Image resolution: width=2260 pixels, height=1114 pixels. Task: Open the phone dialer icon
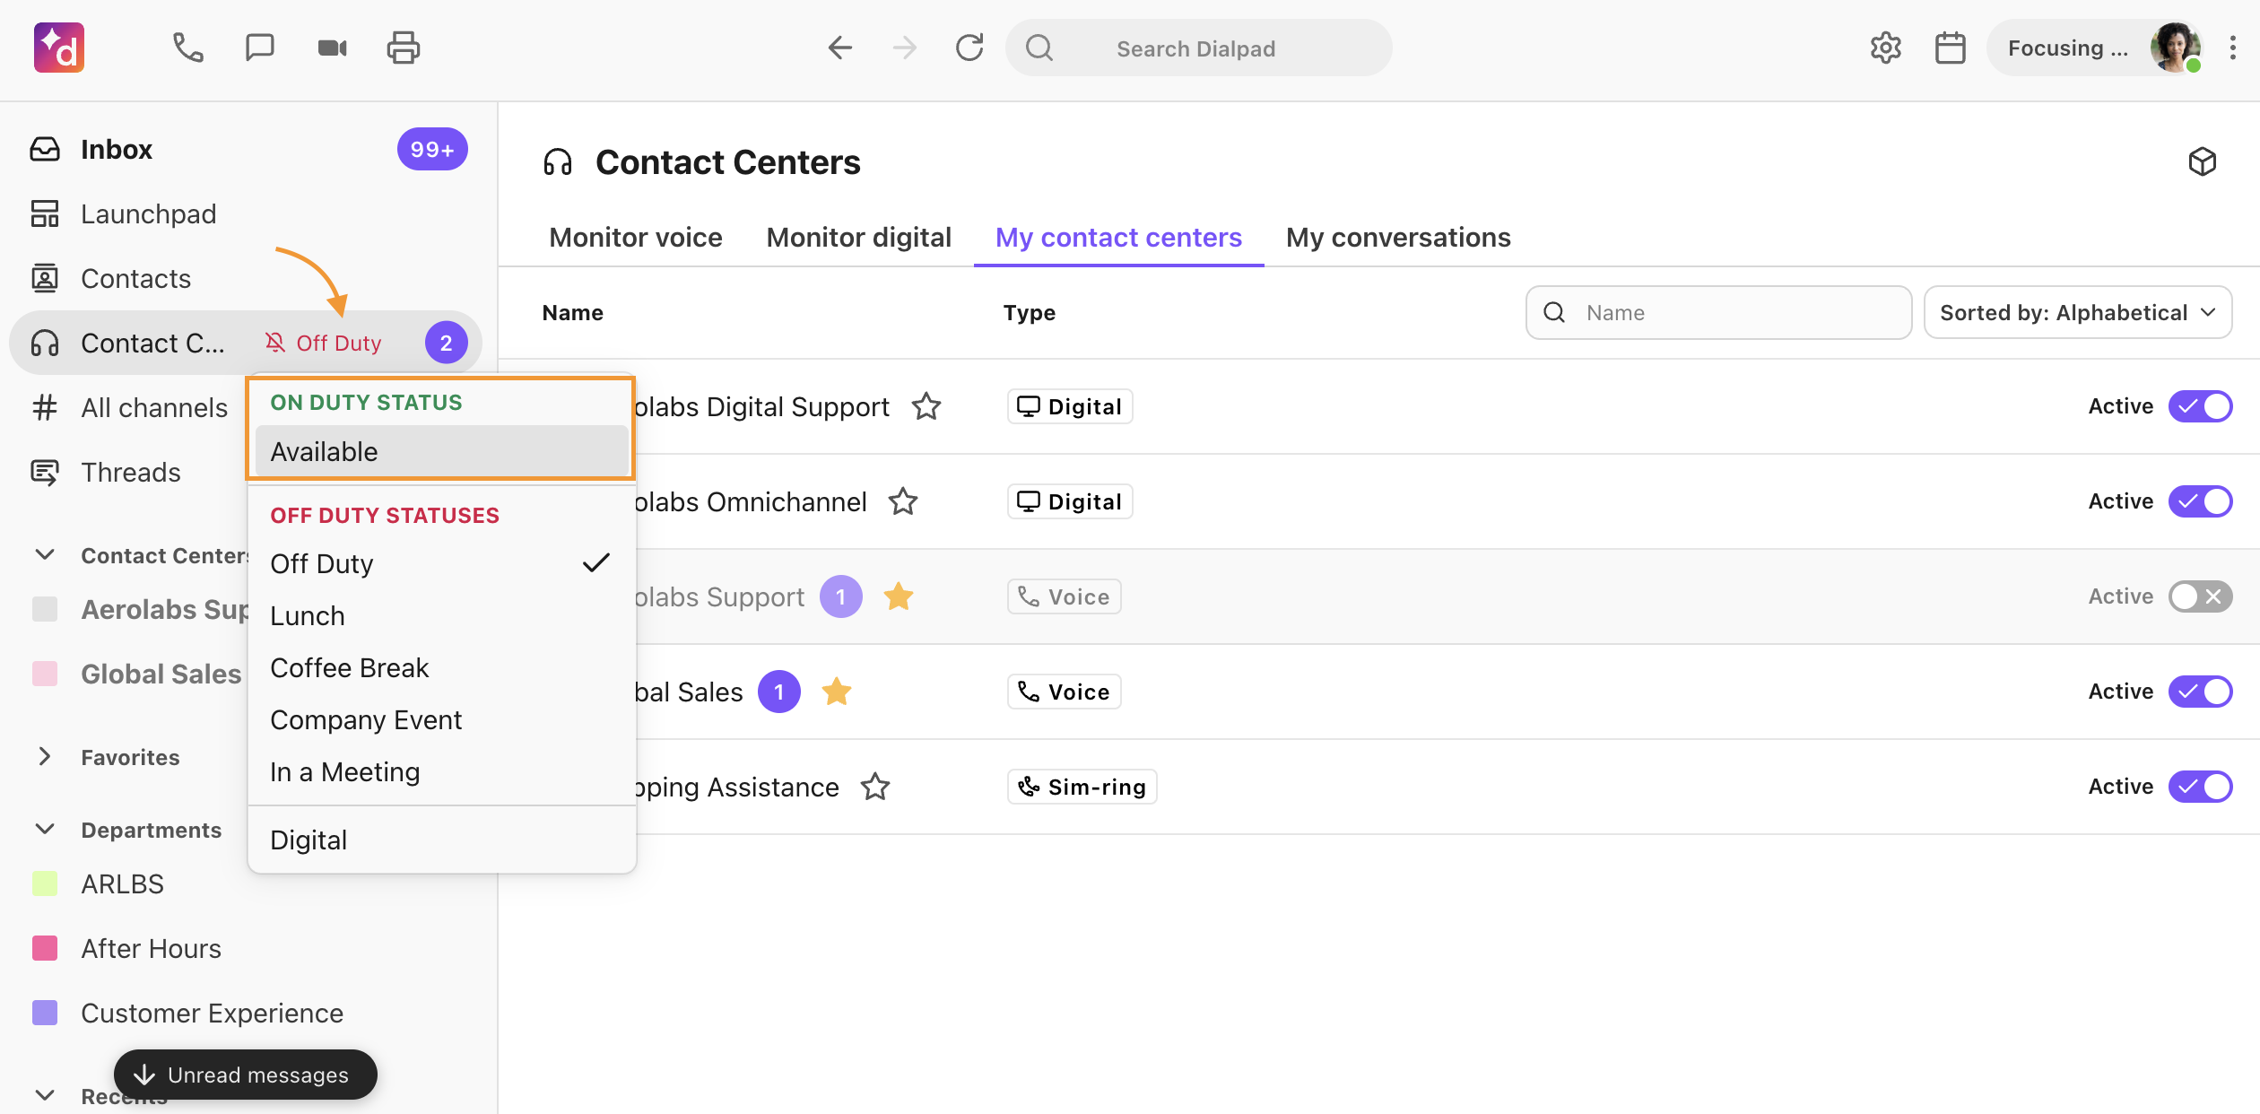coord(187,48)
